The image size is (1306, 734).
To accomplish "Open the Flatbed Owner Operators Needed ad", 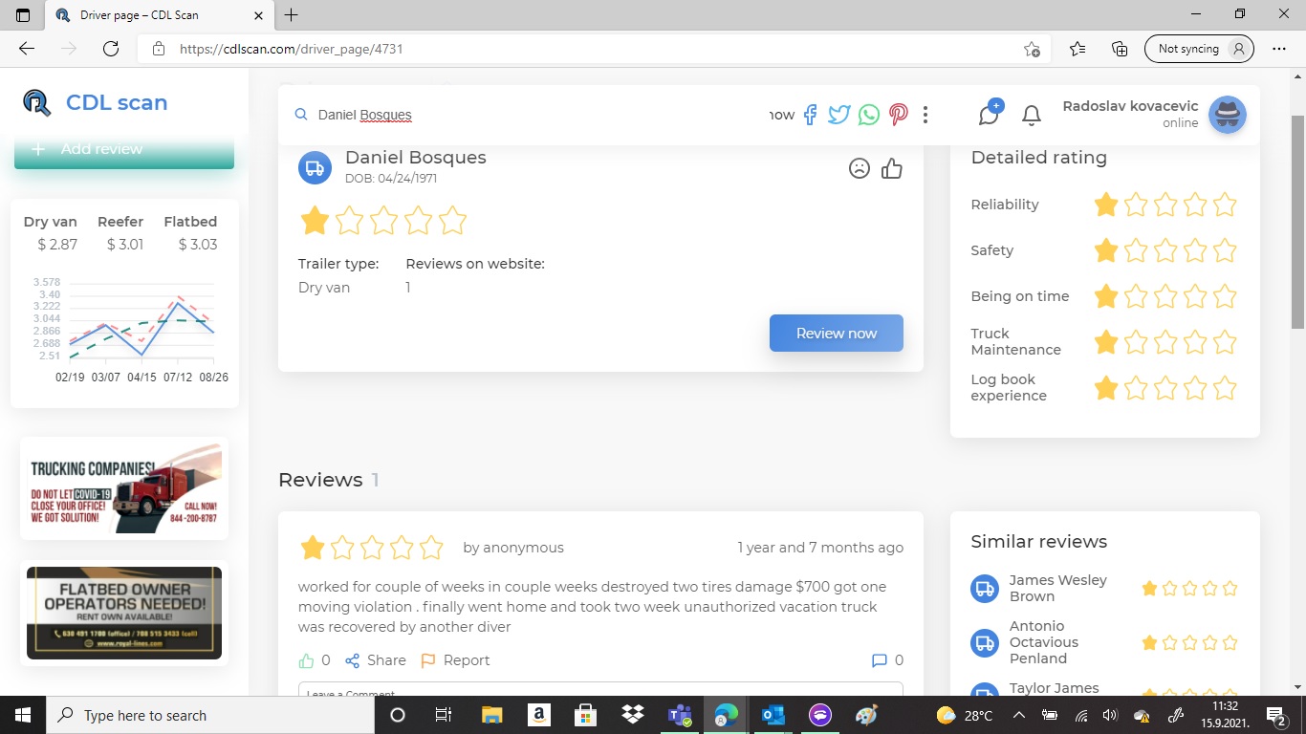I will [x=124, y=613].
